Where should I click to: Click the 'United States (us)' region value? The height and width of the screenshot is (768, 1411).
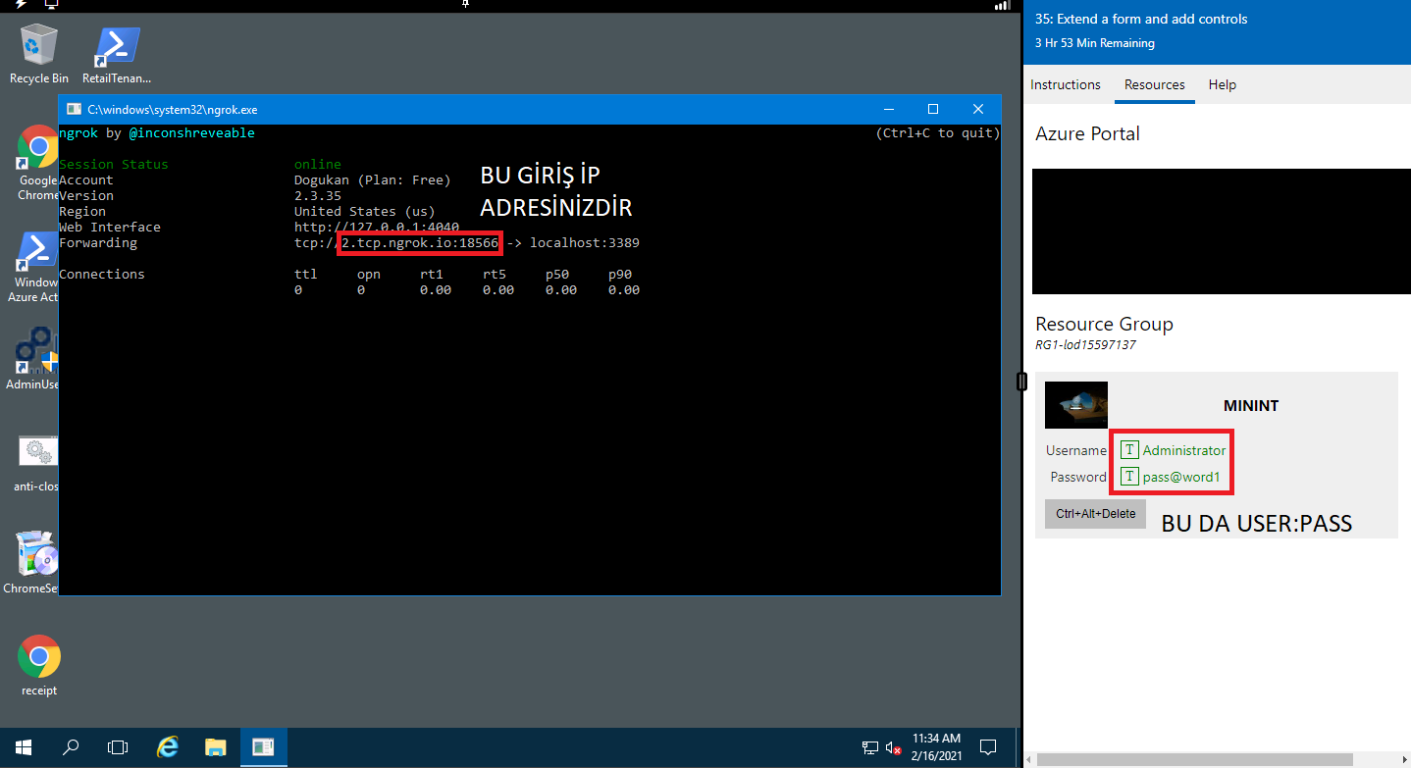[x=365, y=211]
